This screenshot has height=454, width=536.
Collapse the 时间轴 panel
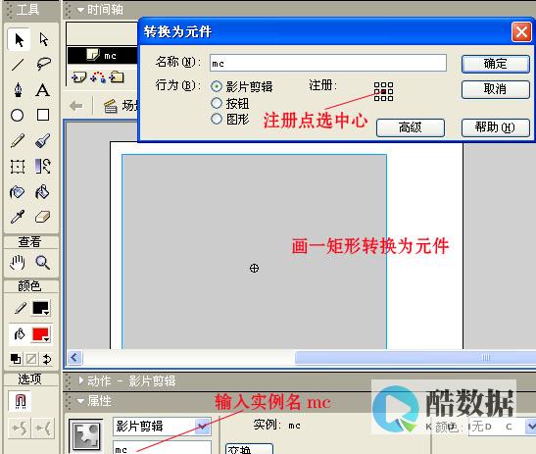[x=80, y=10]
